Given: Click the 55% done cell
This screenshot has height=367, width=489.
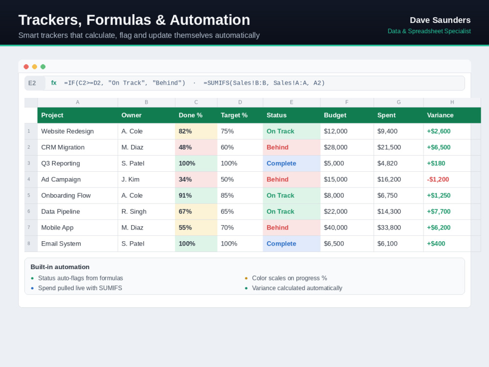Looking at the screenshot, I should pos(196,228).
